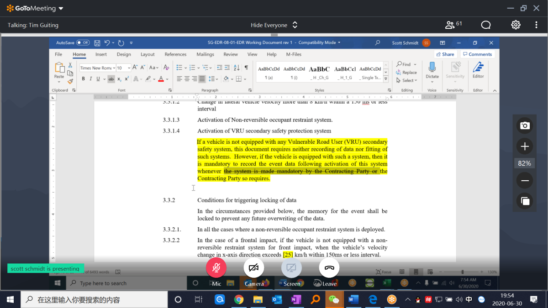Open the more options three-dot menu
548x308 pixels.
point(536,25)
